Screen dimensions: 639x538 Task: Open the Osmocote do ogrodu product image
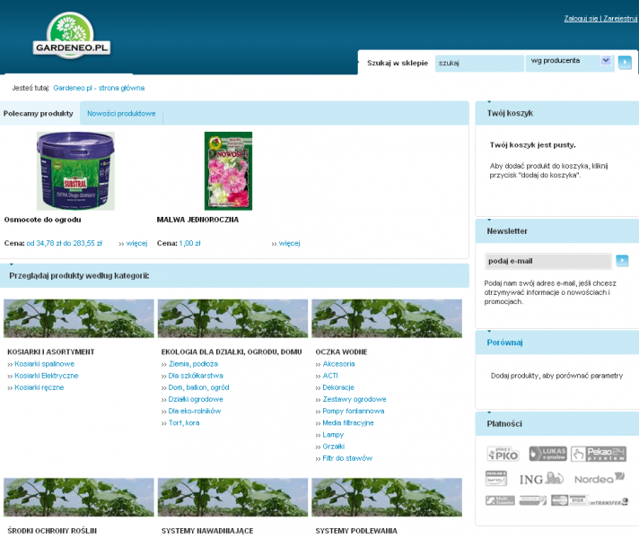(75, 170)
